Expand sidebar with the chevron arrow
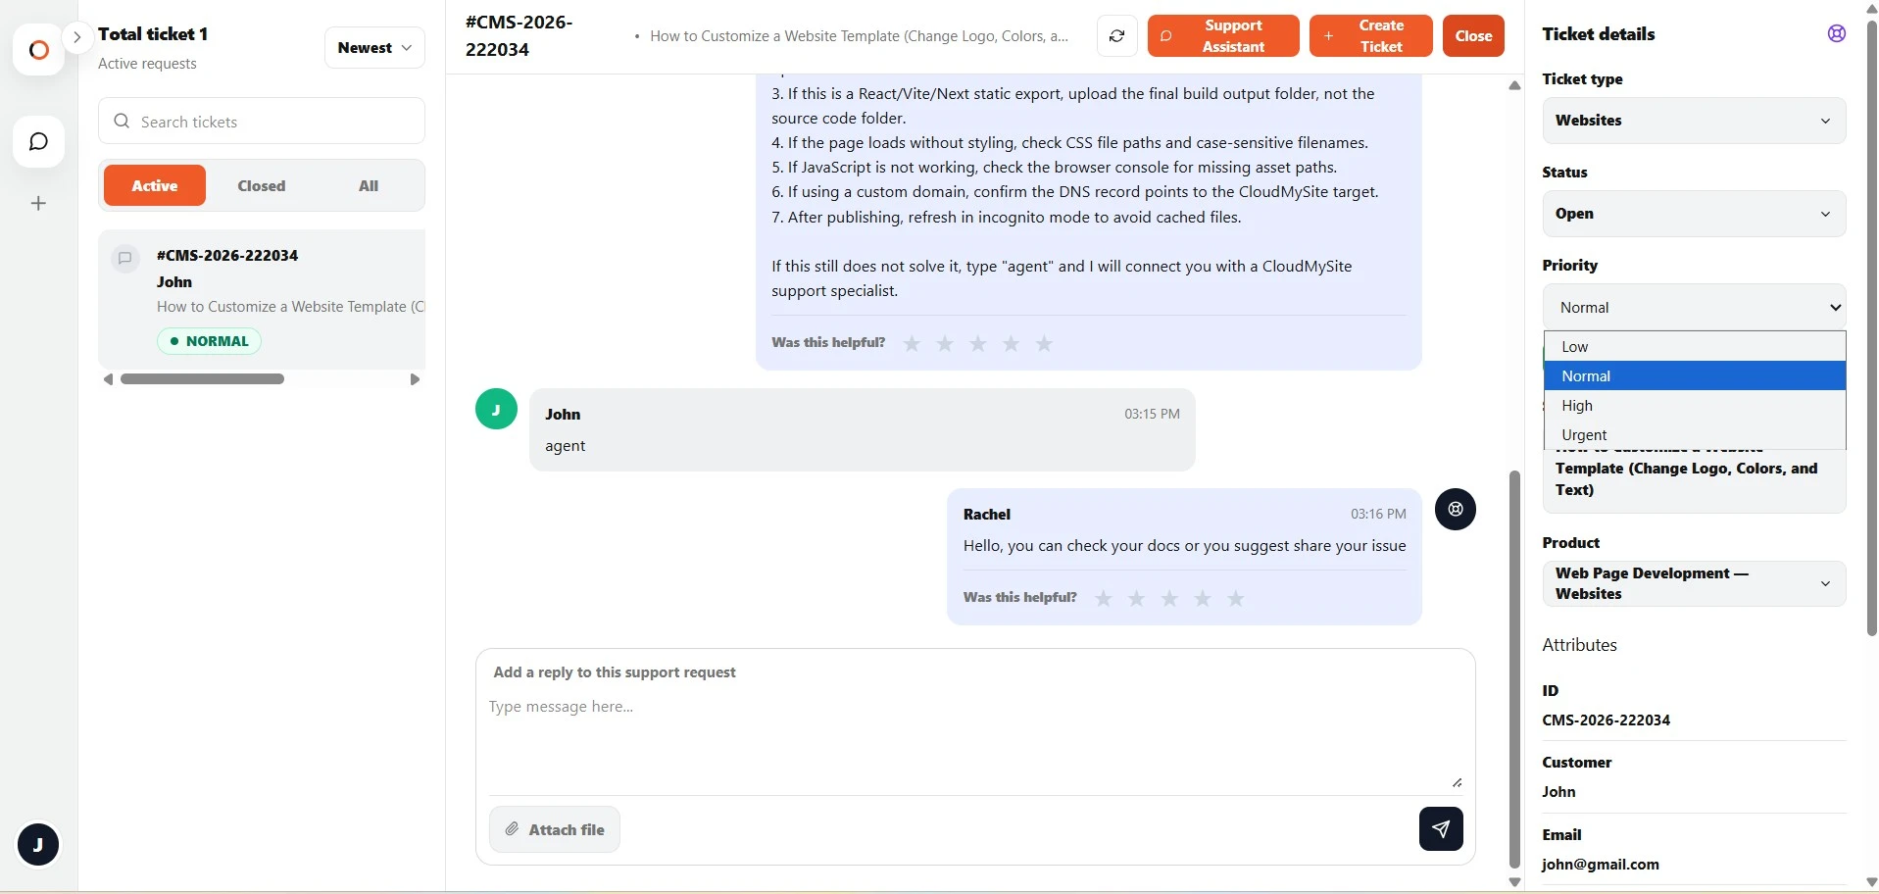The height and width of the screenshot is (894, 1879). 76,37
